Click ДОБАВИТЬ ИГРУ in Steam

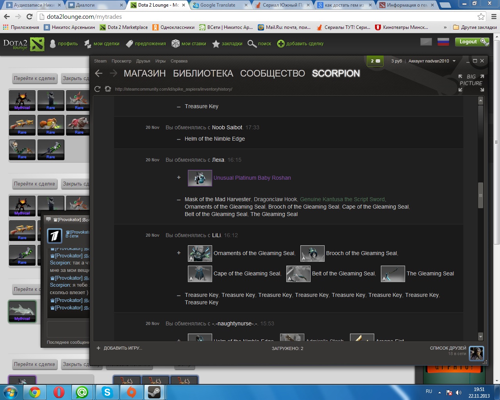pyautogui.click(x=120, y=348)
